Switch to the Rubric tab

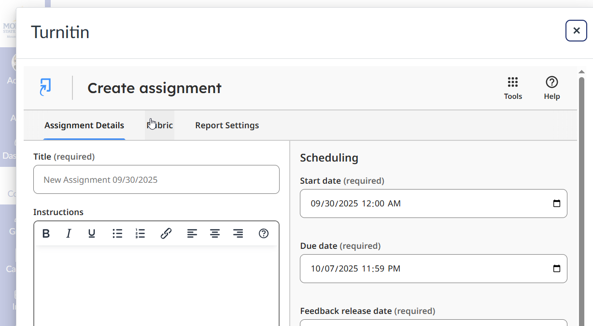160,125
